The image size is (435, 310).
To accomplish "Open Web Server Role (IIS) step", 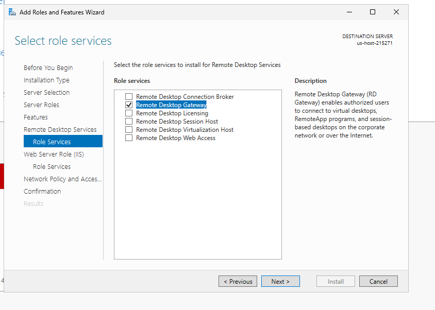I will tap(54, 154).
